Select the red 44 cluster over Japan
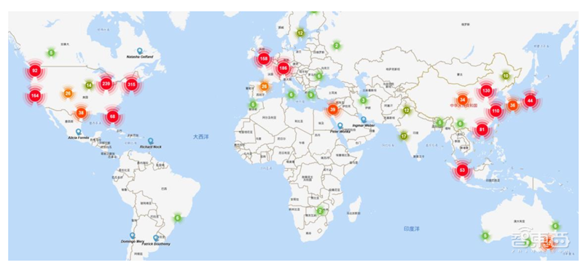Screen dimensions: 583x265 [x=531, y=100]
